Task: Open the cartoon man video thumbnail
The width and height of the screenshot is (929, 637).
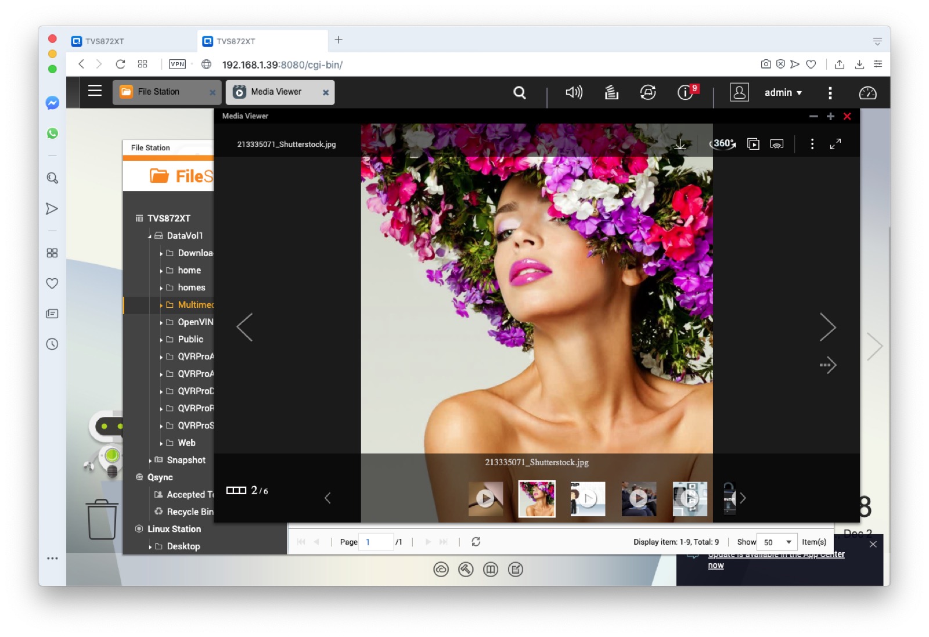Action: [588, 498]
